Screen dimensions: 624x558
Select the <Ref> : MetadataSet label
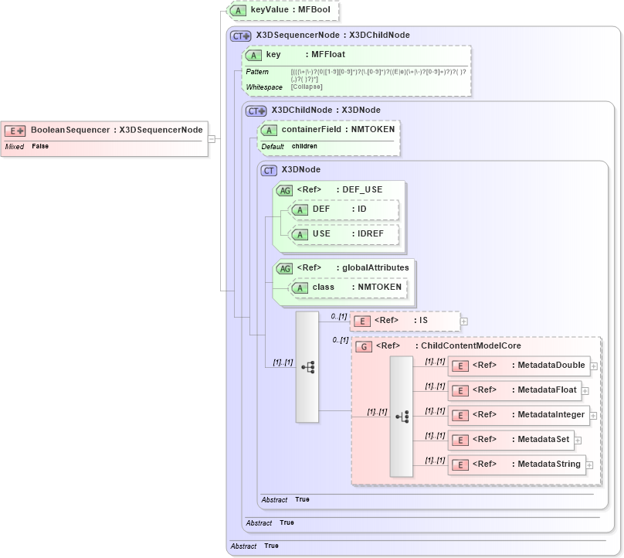click(521, 439)
